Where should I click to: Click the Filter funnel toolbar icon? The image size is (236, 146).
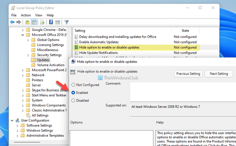click(x=66, y=22)
